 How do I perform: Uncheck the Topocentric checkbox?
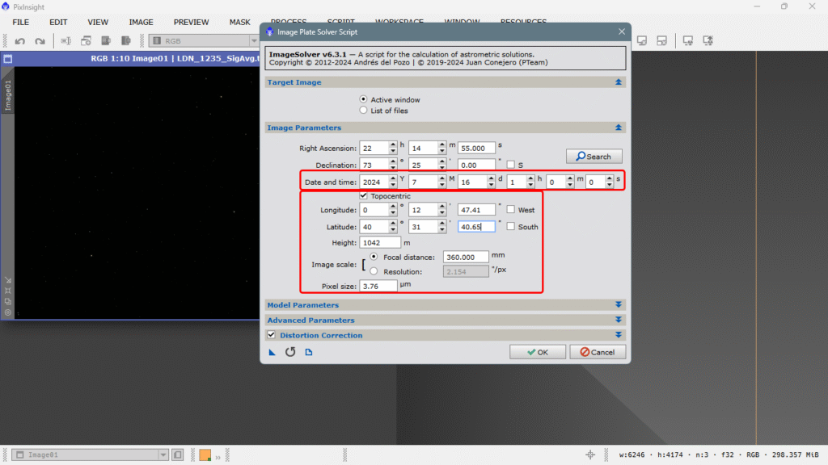click(x=364, y=196)
